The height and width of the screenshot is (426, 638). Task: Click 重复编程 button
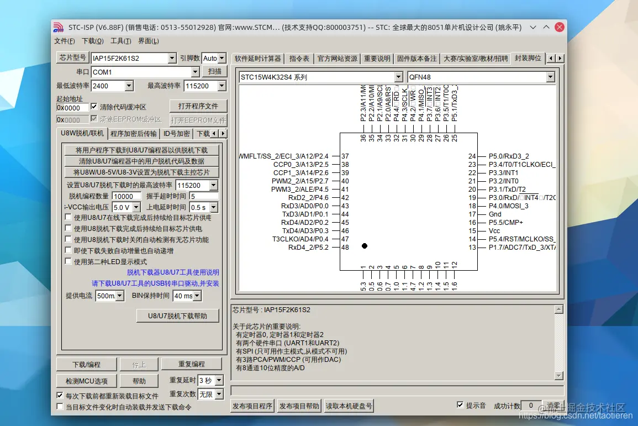(x=192, y=364)
